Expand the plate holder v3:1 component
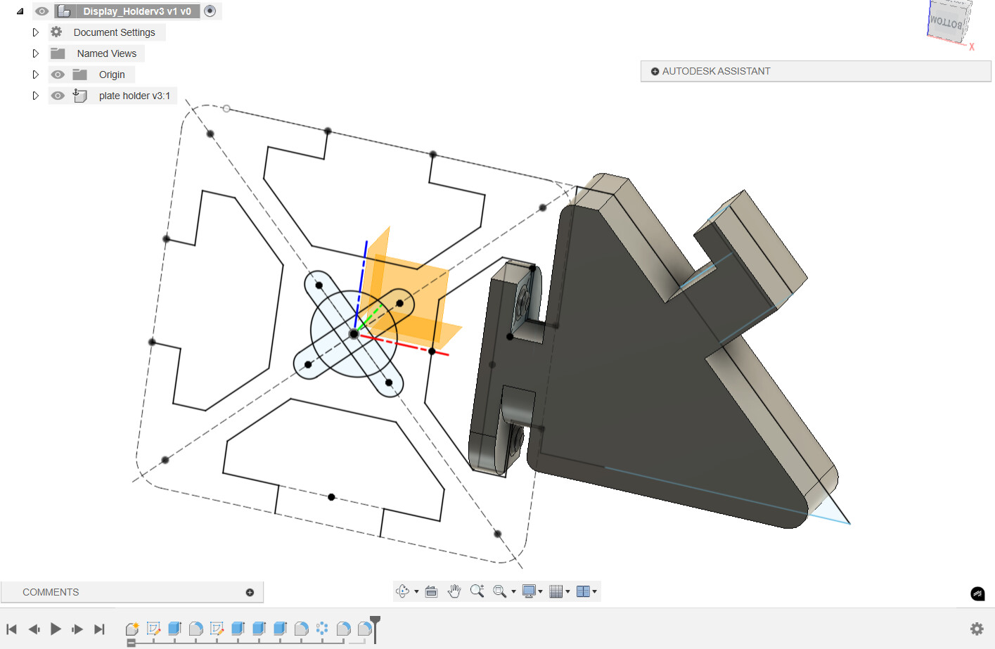The width and height of the screenshot is (995, 649). pos(35,96)
